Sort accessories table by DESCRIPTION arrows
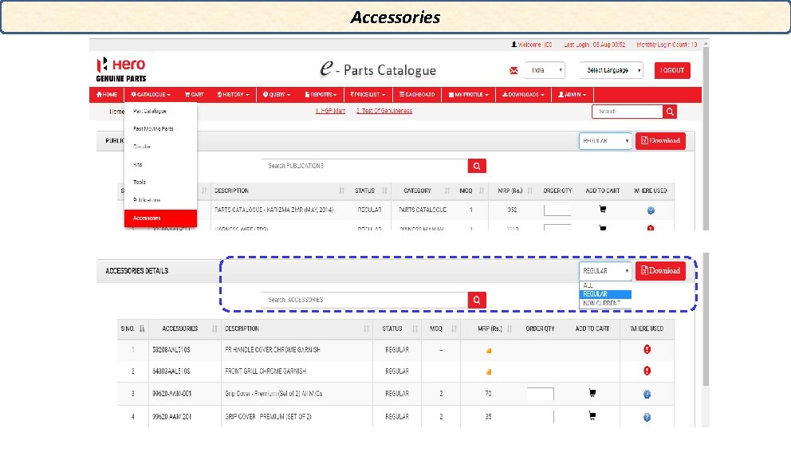The height and width of the screenshot is (452, 791). [366, 329]
